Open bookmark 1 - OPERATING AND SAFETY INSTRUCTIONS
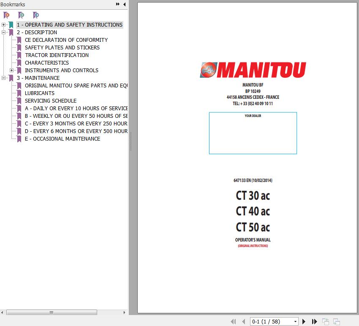The width and height of the screenshot is (359, 326). click(70, 25)
